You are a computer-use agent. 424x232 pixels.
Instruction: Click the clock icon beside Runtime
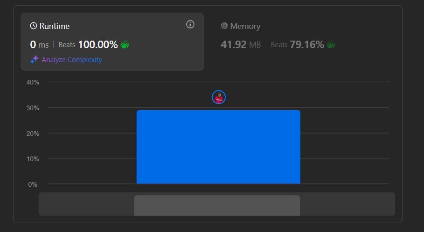click(34, 26)
